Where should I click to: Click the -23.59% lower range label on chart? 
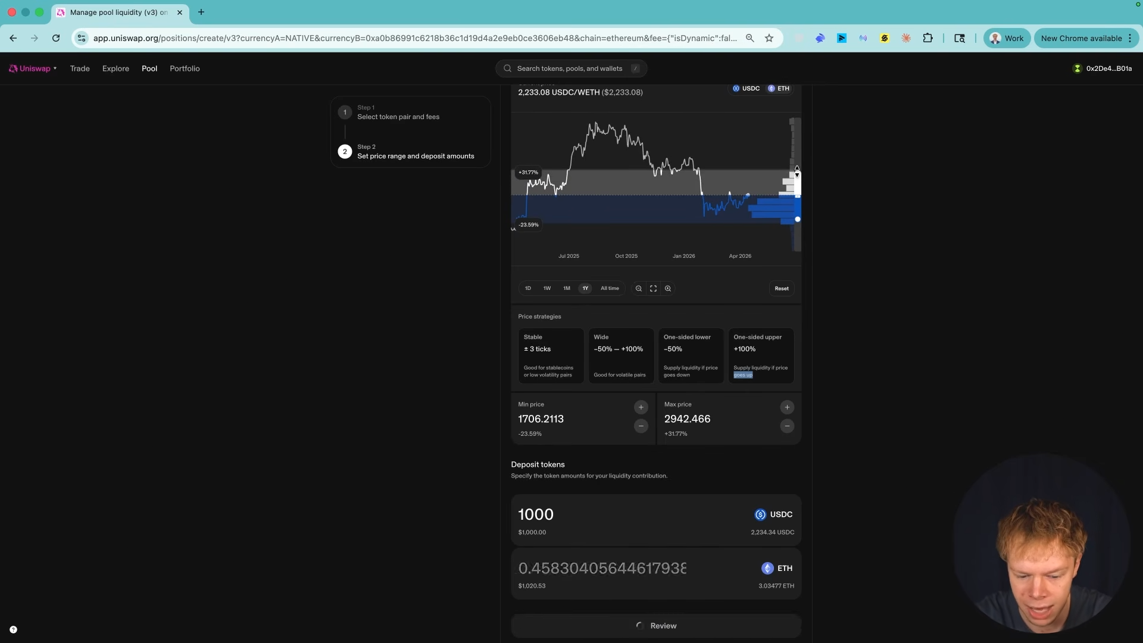(x=528, y=225)
